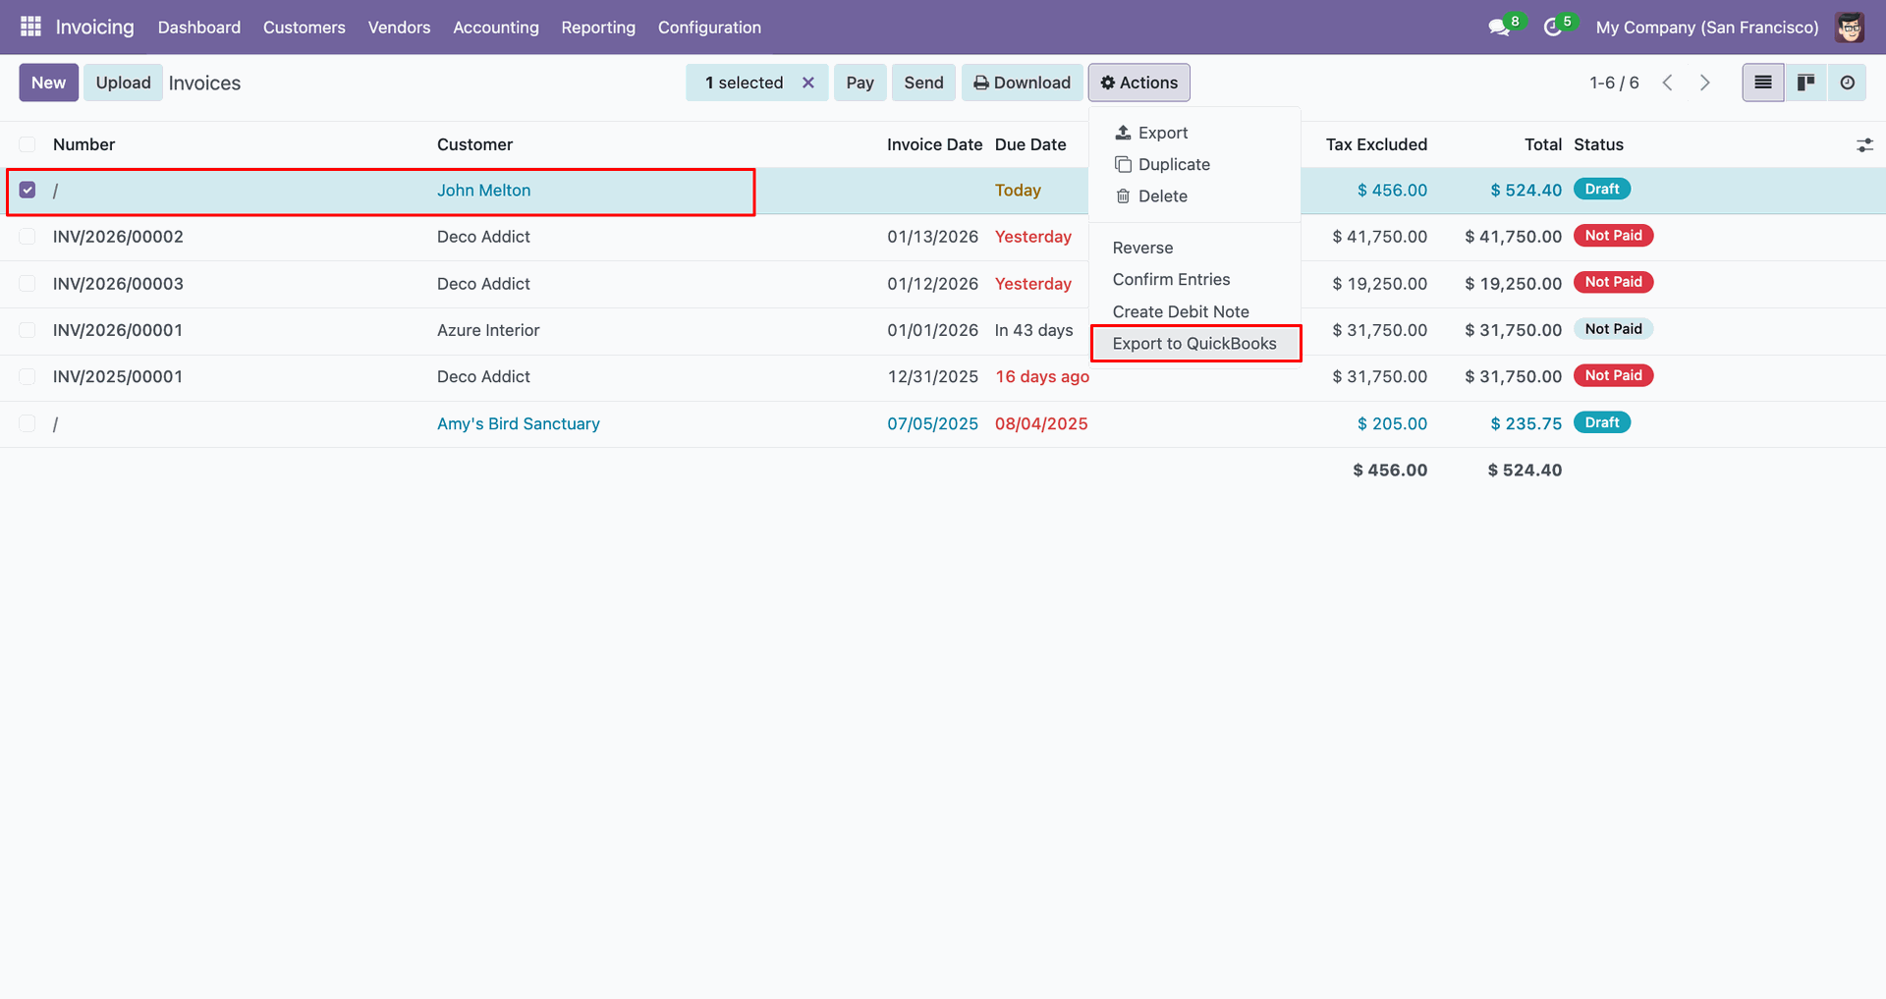Switch to list view
Screen dimensions: 1886x999
[1763, 83]
